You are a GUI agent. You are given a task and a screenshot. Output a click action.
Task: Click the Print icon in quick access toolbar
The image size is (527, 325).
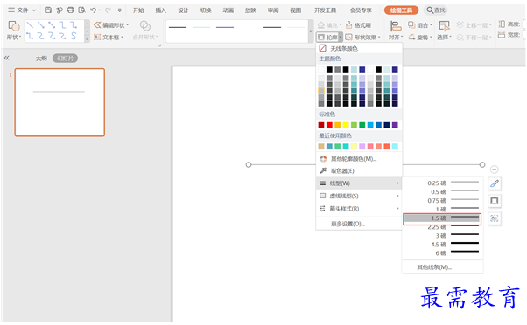(71, 10)
